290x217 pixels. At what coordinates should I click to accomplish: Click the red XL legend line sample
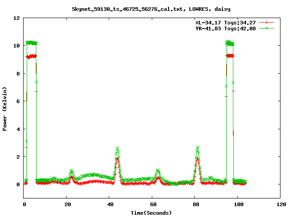click(x=266, y=23)
